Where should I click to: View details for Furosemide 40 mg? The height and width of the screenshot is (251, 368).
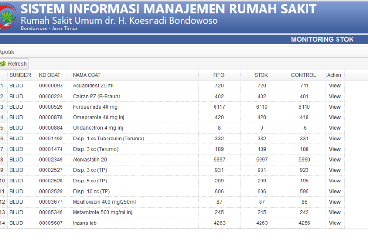(335, 107)
